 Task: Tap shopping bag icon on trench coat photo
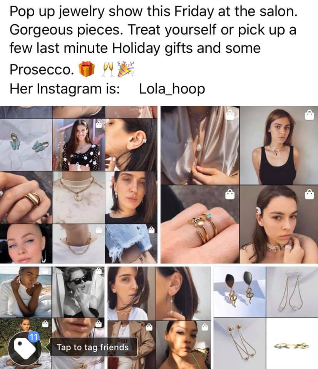click(149, 327)
